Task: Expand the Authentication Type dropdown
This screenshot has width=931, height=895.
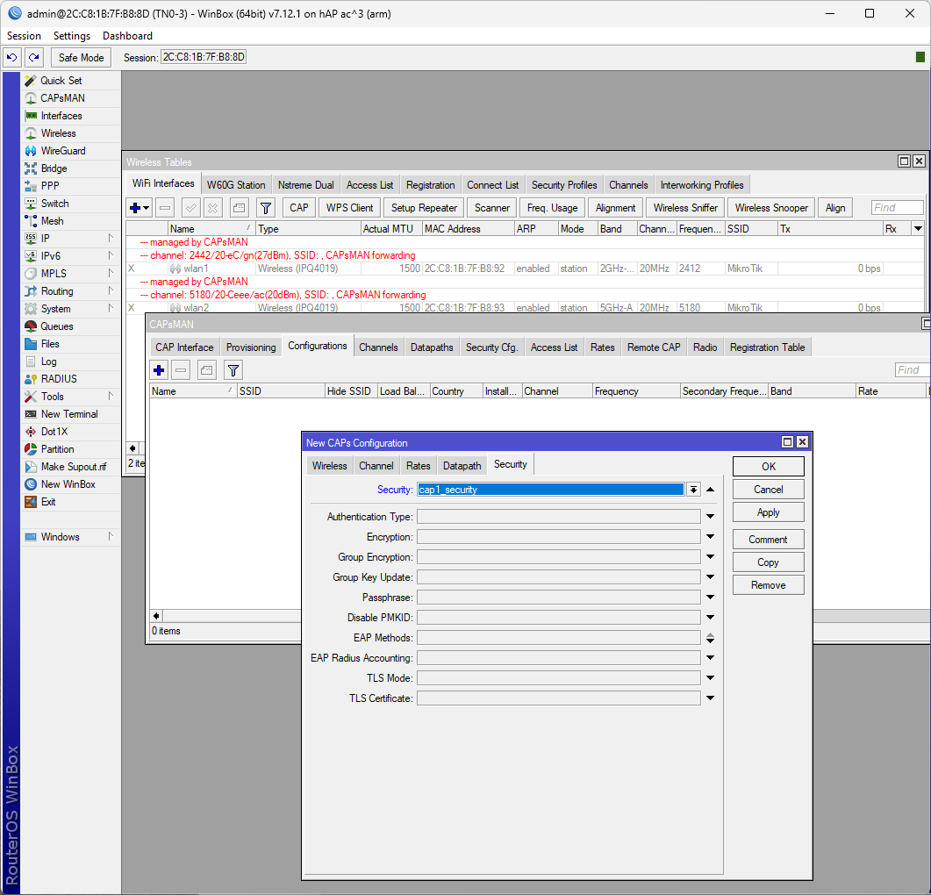Action: point(710,516)
